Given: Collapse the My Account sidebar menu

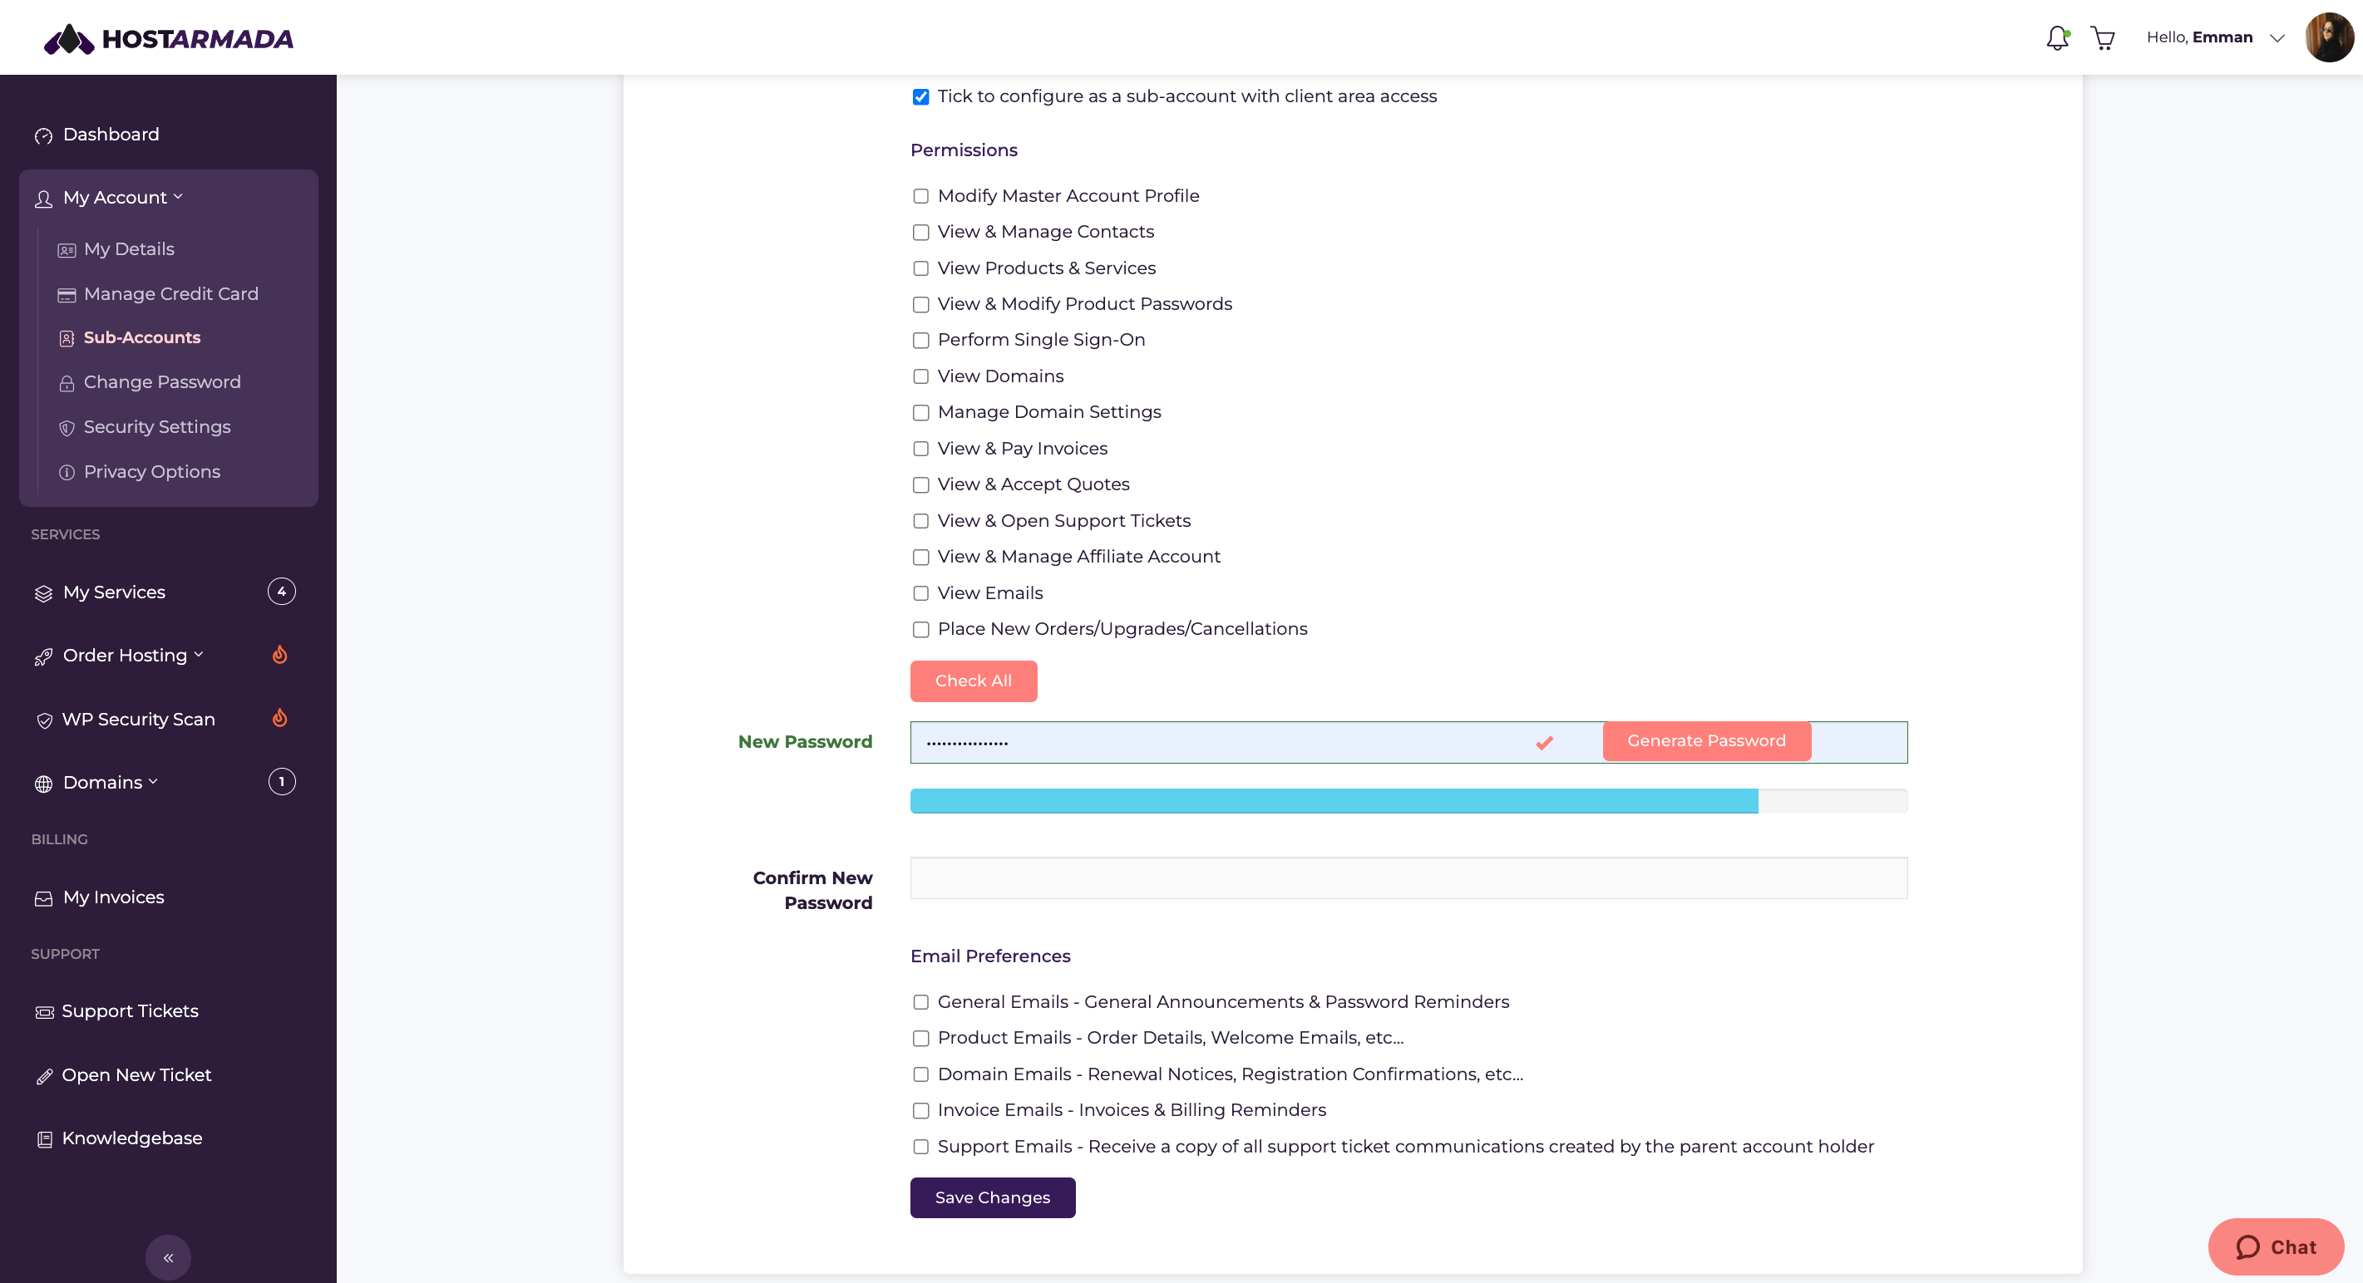Looking at the screenshot, I should click(123, 197).
